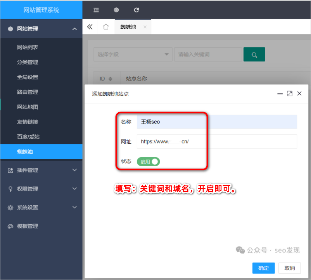Expand the 插件管理 chevron
The height and width of the screenshot is (280, 311).
point(74,170)
